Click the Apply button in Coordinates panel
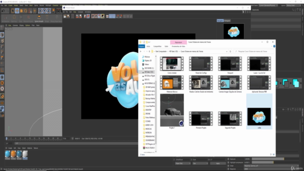Image resolution: width=304 pixels, height=171 pixels. click(x=218, y=163)
